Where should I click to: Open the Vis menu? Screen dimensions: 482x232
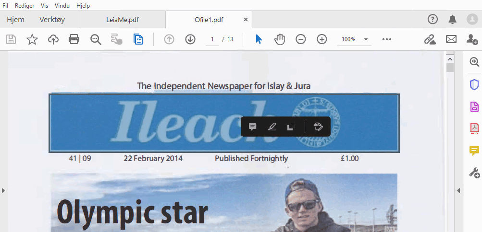point(45,6)
